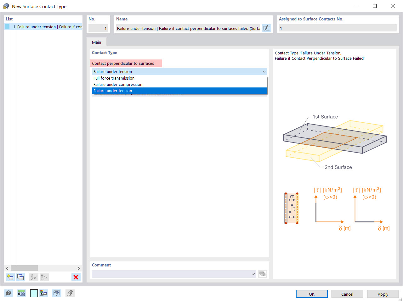Select all items in the list
This screenshot has width=403, height=302.
pyautogui.click(x=33, y=277)
